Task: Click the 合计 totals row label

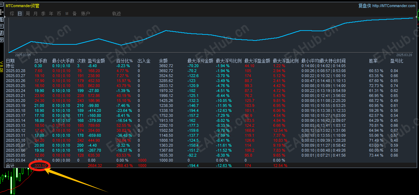Action: 10,166
